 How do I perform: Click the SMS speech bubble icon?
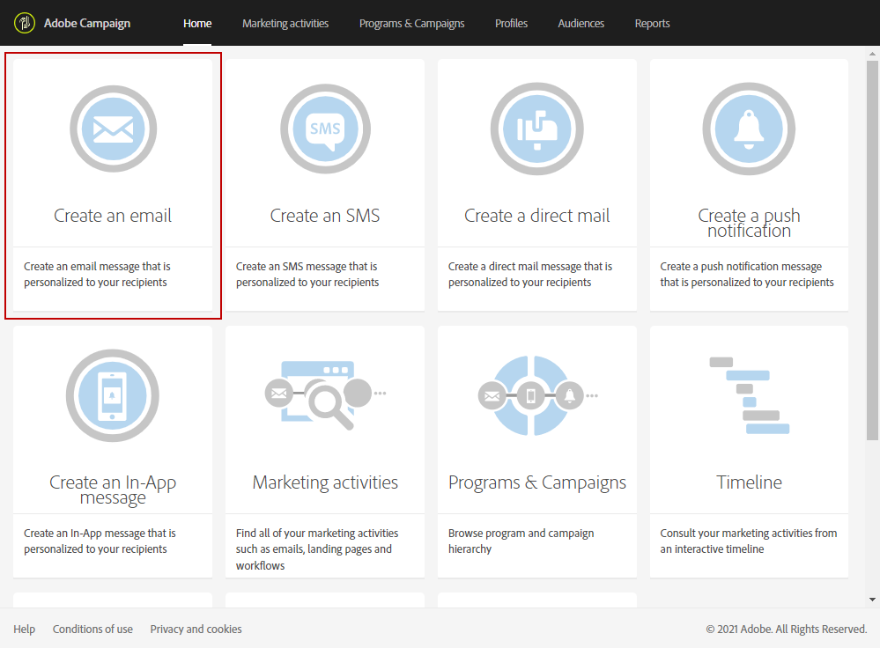(x=326, y=129)
